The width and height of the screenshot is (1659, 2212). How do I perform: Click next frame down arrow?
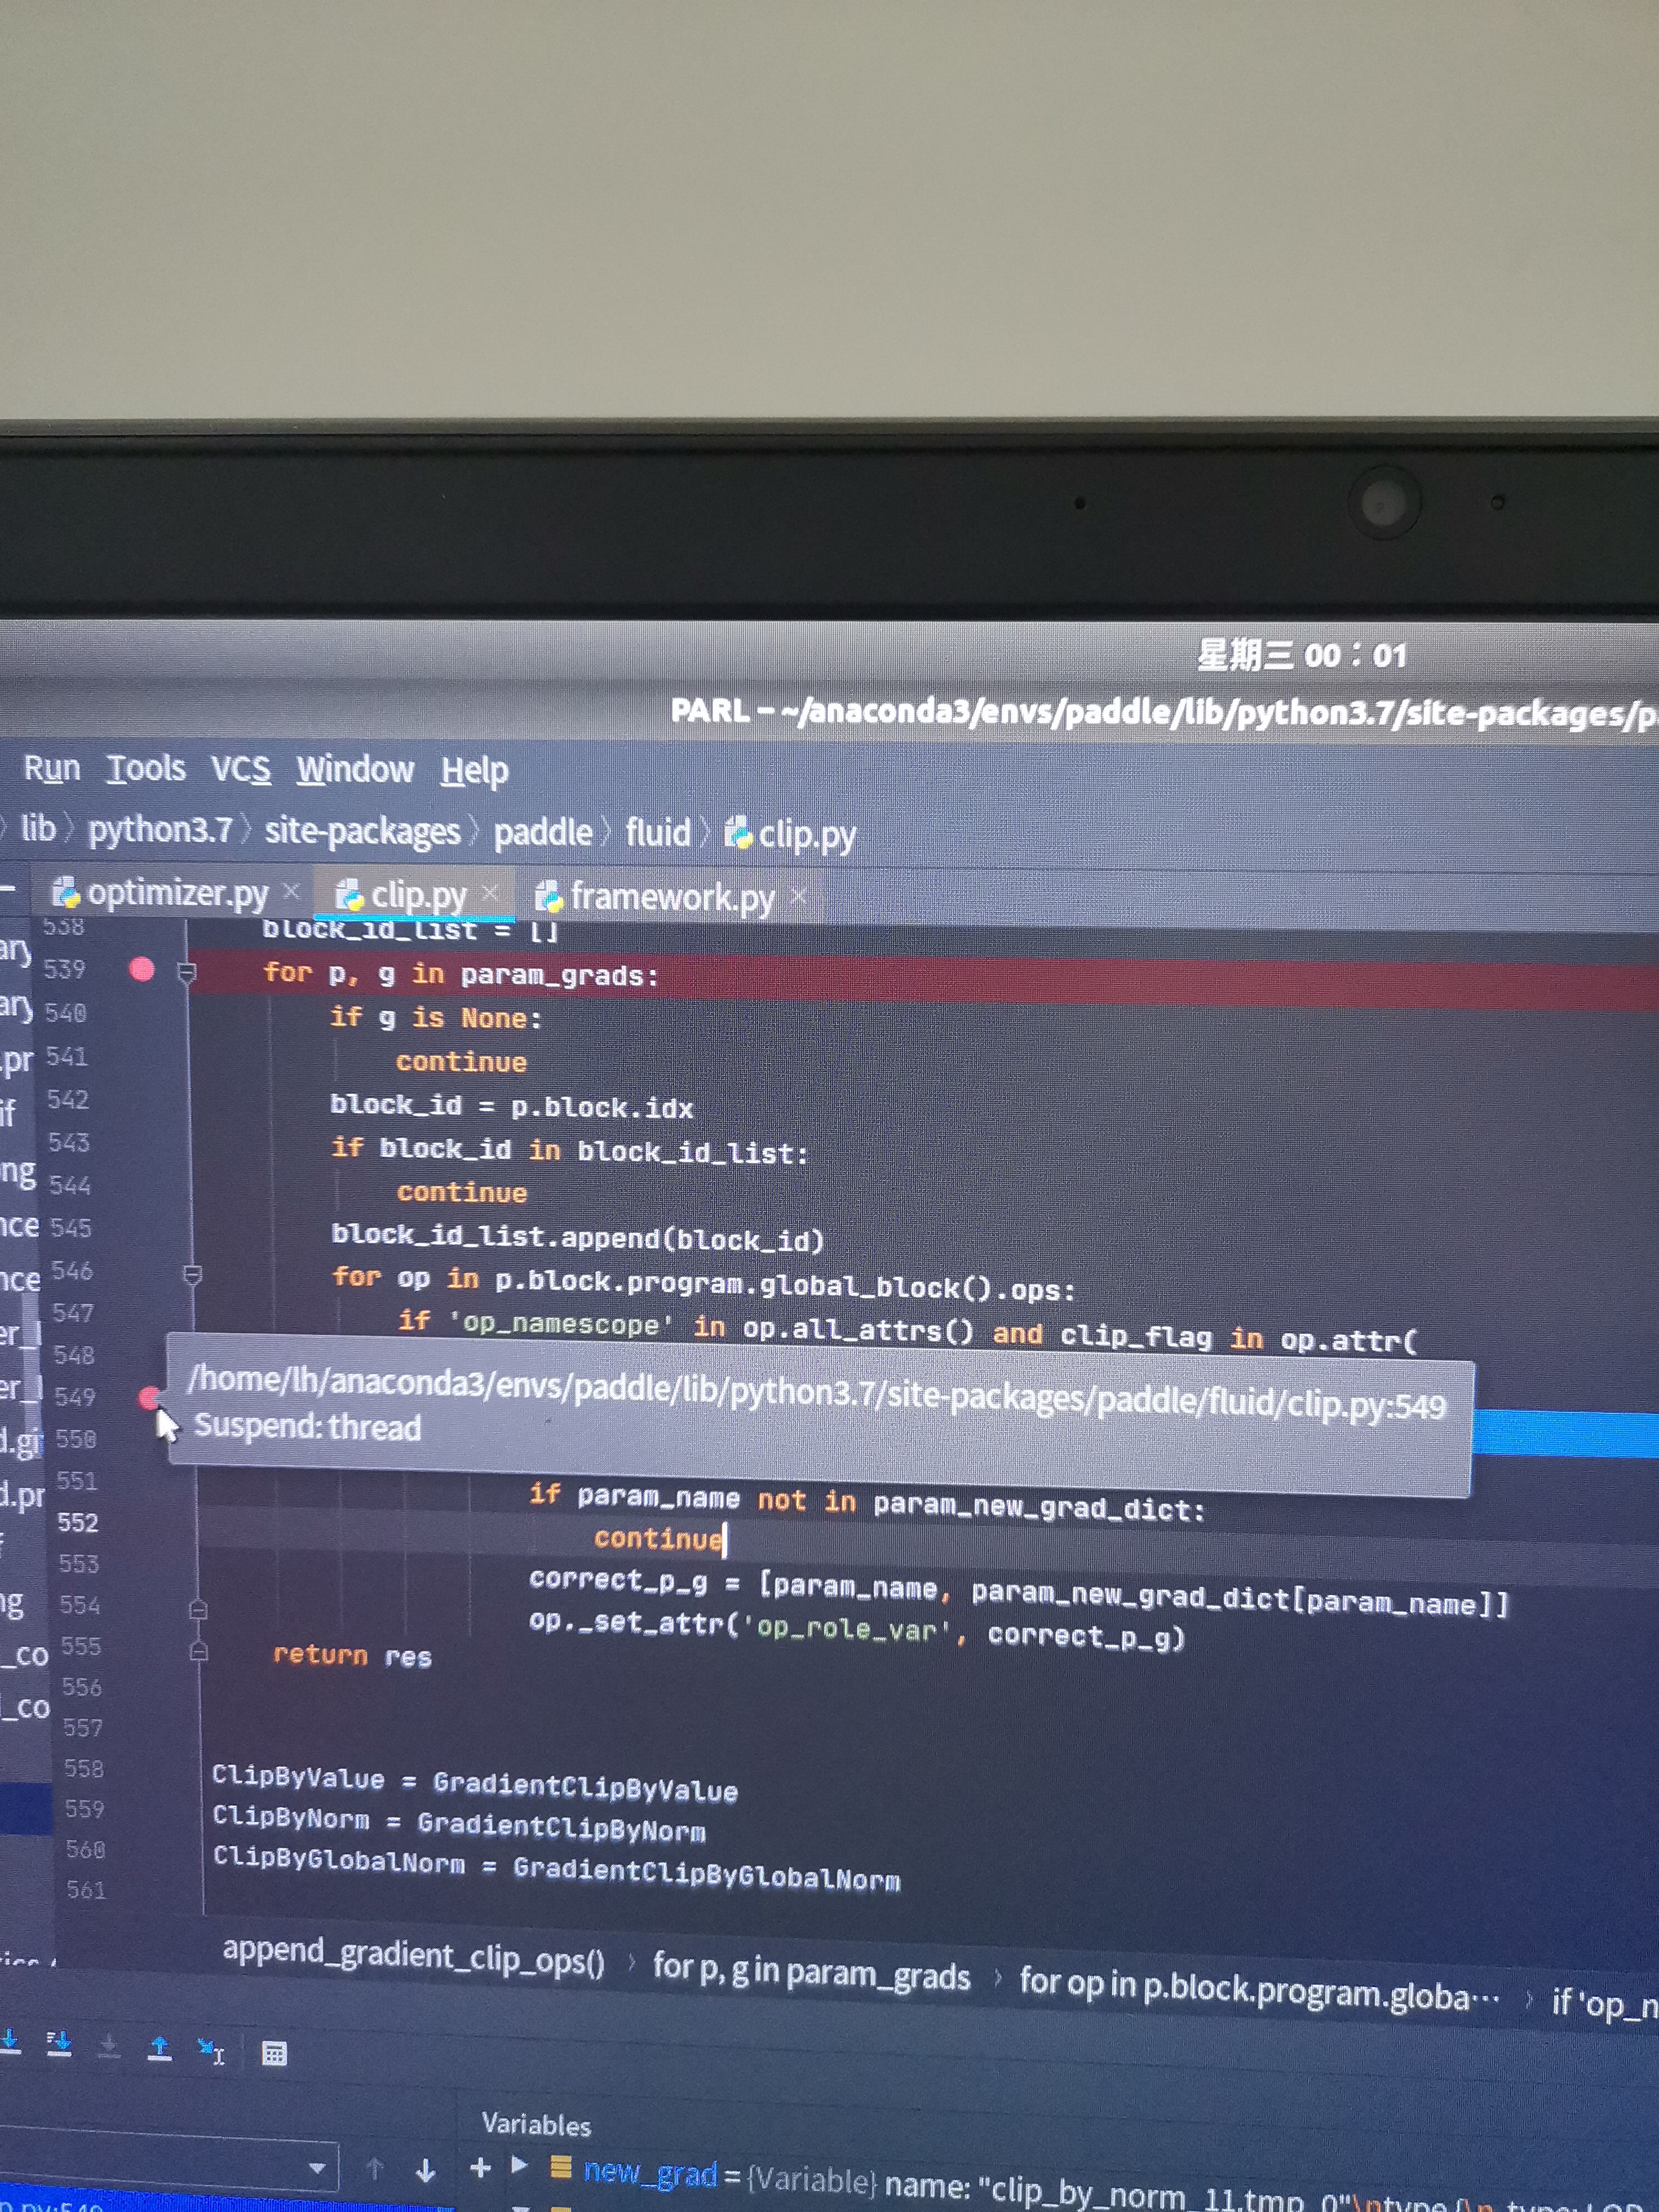tap(425, 2170)
